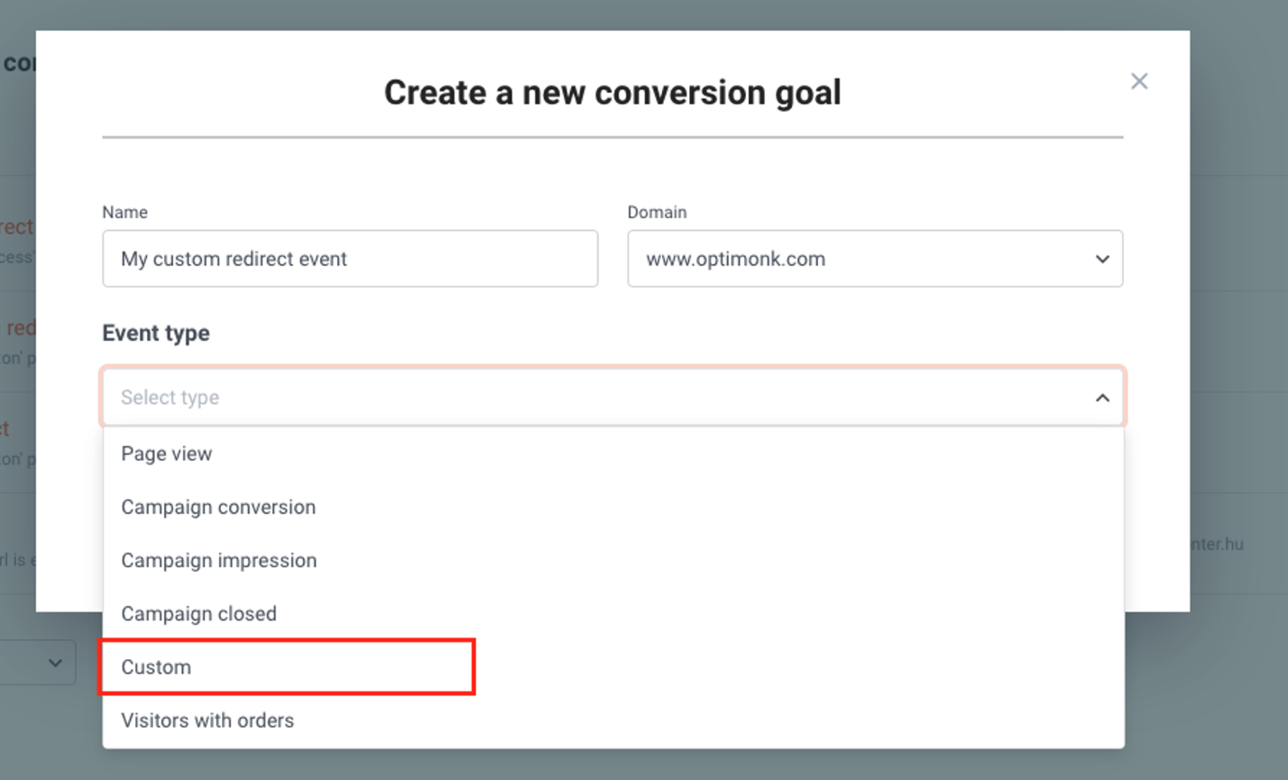Click the Event type section heading
Image resolution: width=1288 pixels, height=780 pixels.
point(156,333)
